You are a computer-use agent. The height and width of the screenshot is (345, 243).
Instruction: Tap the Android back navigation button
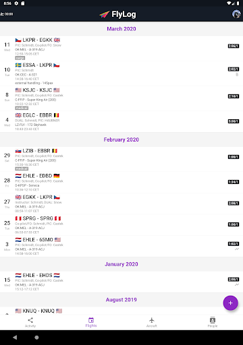[15, 338]
